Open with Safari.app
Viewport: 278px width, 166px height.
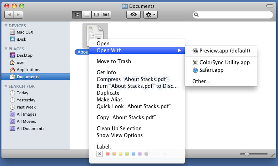point(221,70)
